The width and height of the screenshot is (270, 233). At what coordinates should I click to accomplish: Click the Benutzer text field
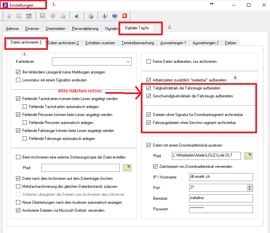(x=220, y=198)
